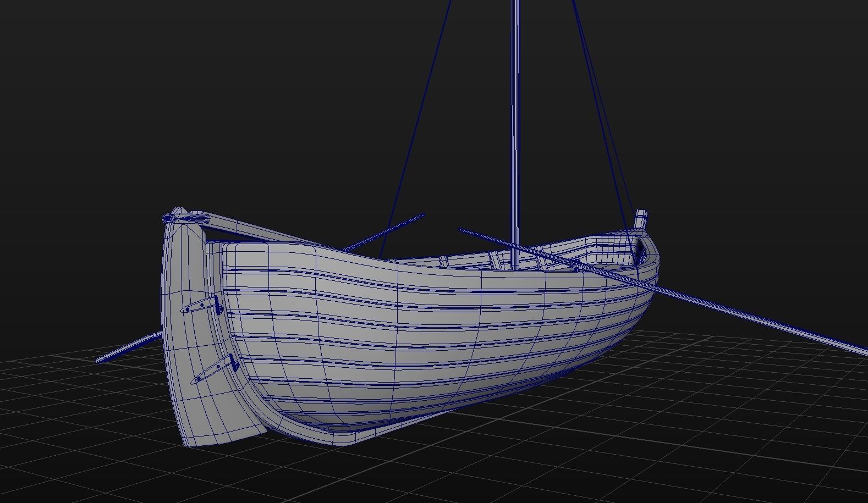Select the boat's vertical mast pole
Viewport: 868px width, 503px height.
pyautogui.click(x=515, y=135)
